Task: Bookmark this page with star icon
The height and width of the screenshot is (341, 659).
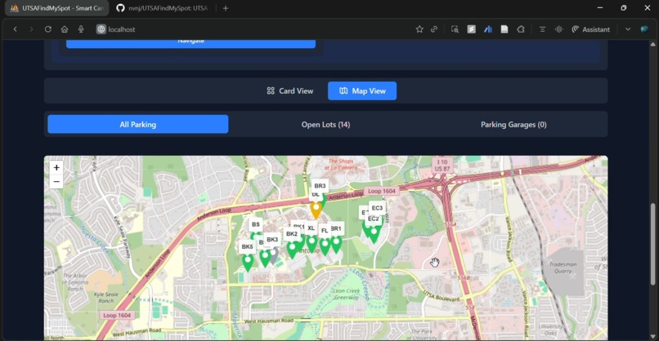Action: pos(419,29)
